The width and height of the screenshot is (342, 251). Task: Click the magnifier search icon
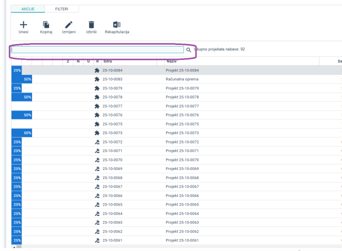point(188,50)
